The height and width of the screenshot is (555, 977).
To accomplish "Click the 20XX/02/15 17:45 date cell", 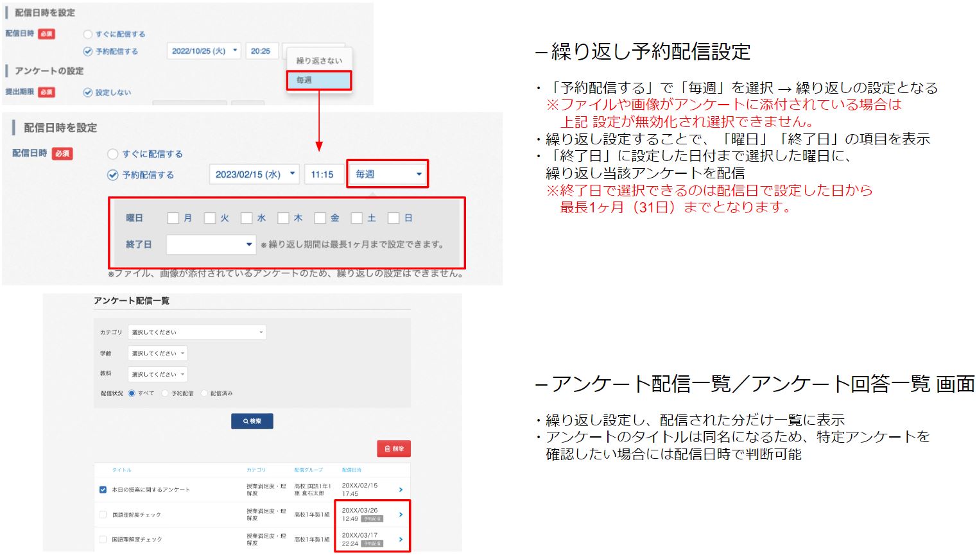I will [359, 490].
